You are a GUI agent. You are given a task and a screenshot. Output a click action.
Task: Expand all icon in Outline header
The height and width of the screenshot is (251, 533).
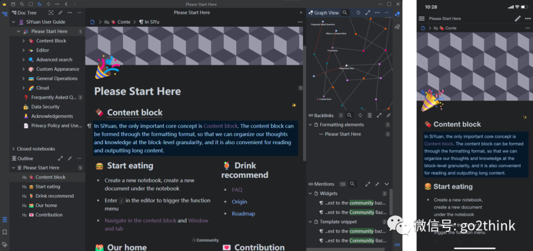tap(60, 158)
